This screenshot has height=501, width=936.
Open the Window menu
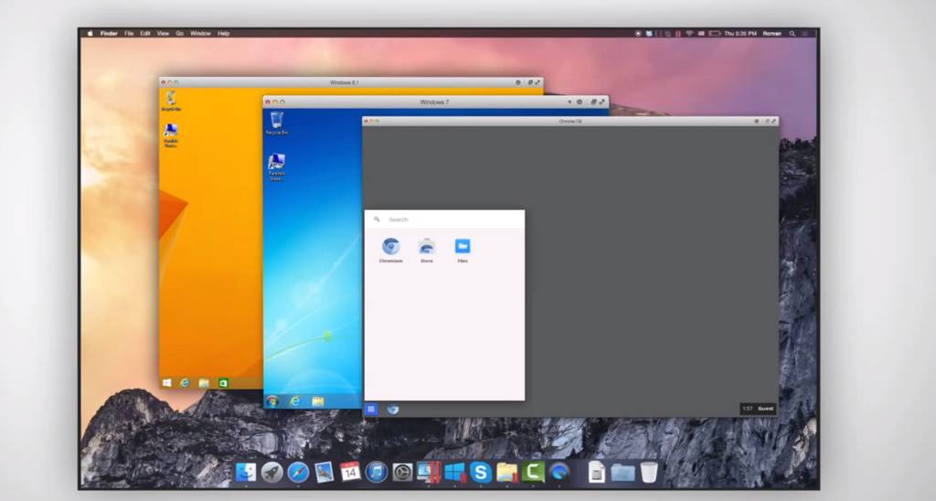pos(200,34)
